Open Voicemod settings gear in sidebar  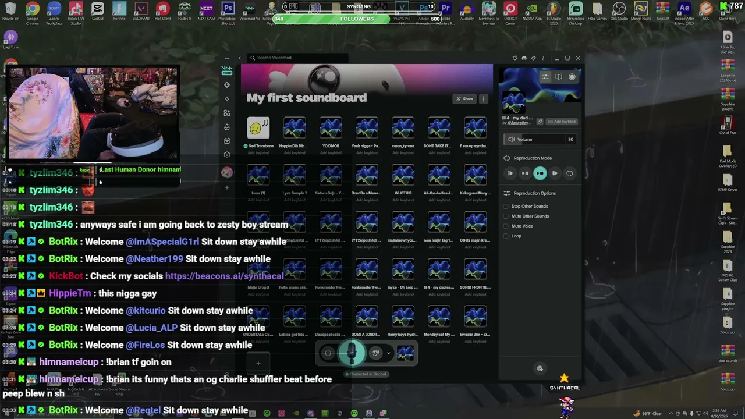(x=227, y=155)
